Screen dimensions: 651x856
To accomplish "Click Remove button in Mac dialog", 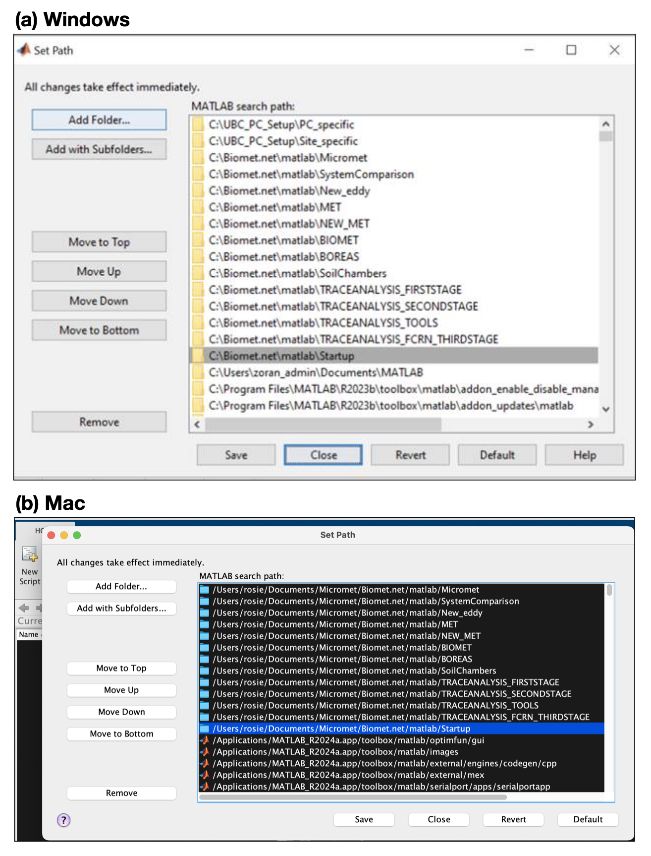I will pyautogui.click(x=121, y=793).
